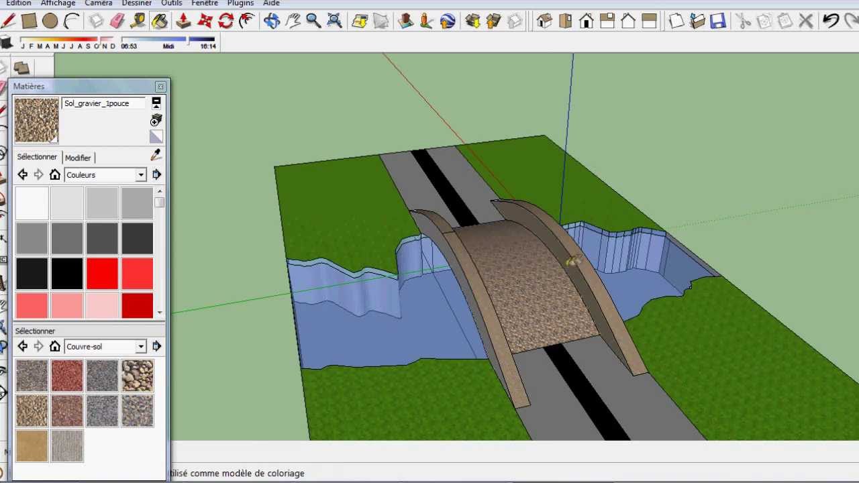Open Details arrow beside Couleurs dropdown
Image resolution: width=859 pixels, height=483 pixels.
156,174
